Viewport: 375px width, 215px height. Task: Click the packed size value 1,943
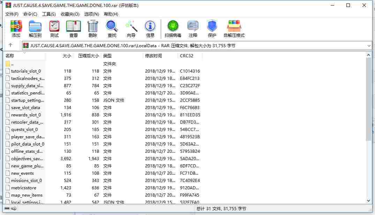pyautogui.click(x=93, y=159)
